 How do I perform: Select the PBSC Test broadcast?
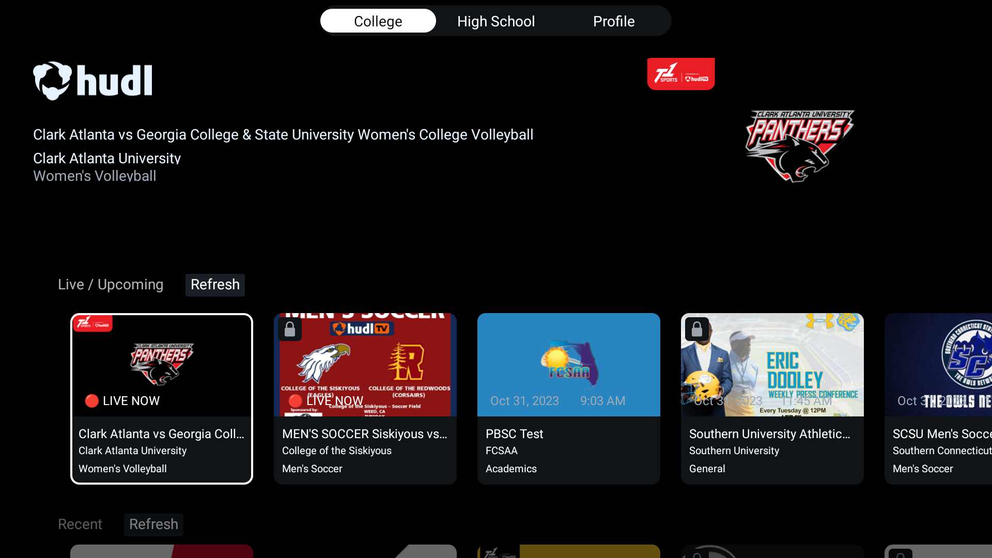click(568, 398)
